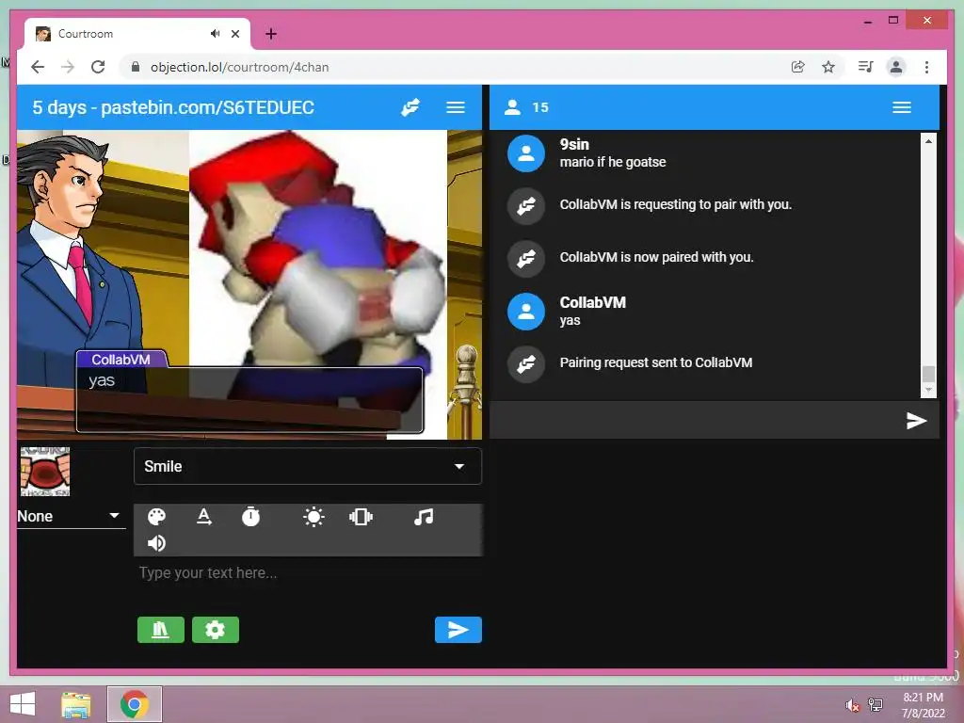Click the chat scrollbar up arrow
Image resolution: width=964 pixels, height=723 pixels.
coord(928,141)
